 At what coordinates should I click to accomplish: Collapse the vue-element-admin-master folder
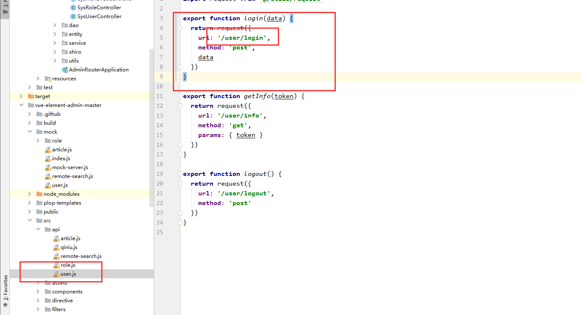pyautogui.click(x=21, y=105)
